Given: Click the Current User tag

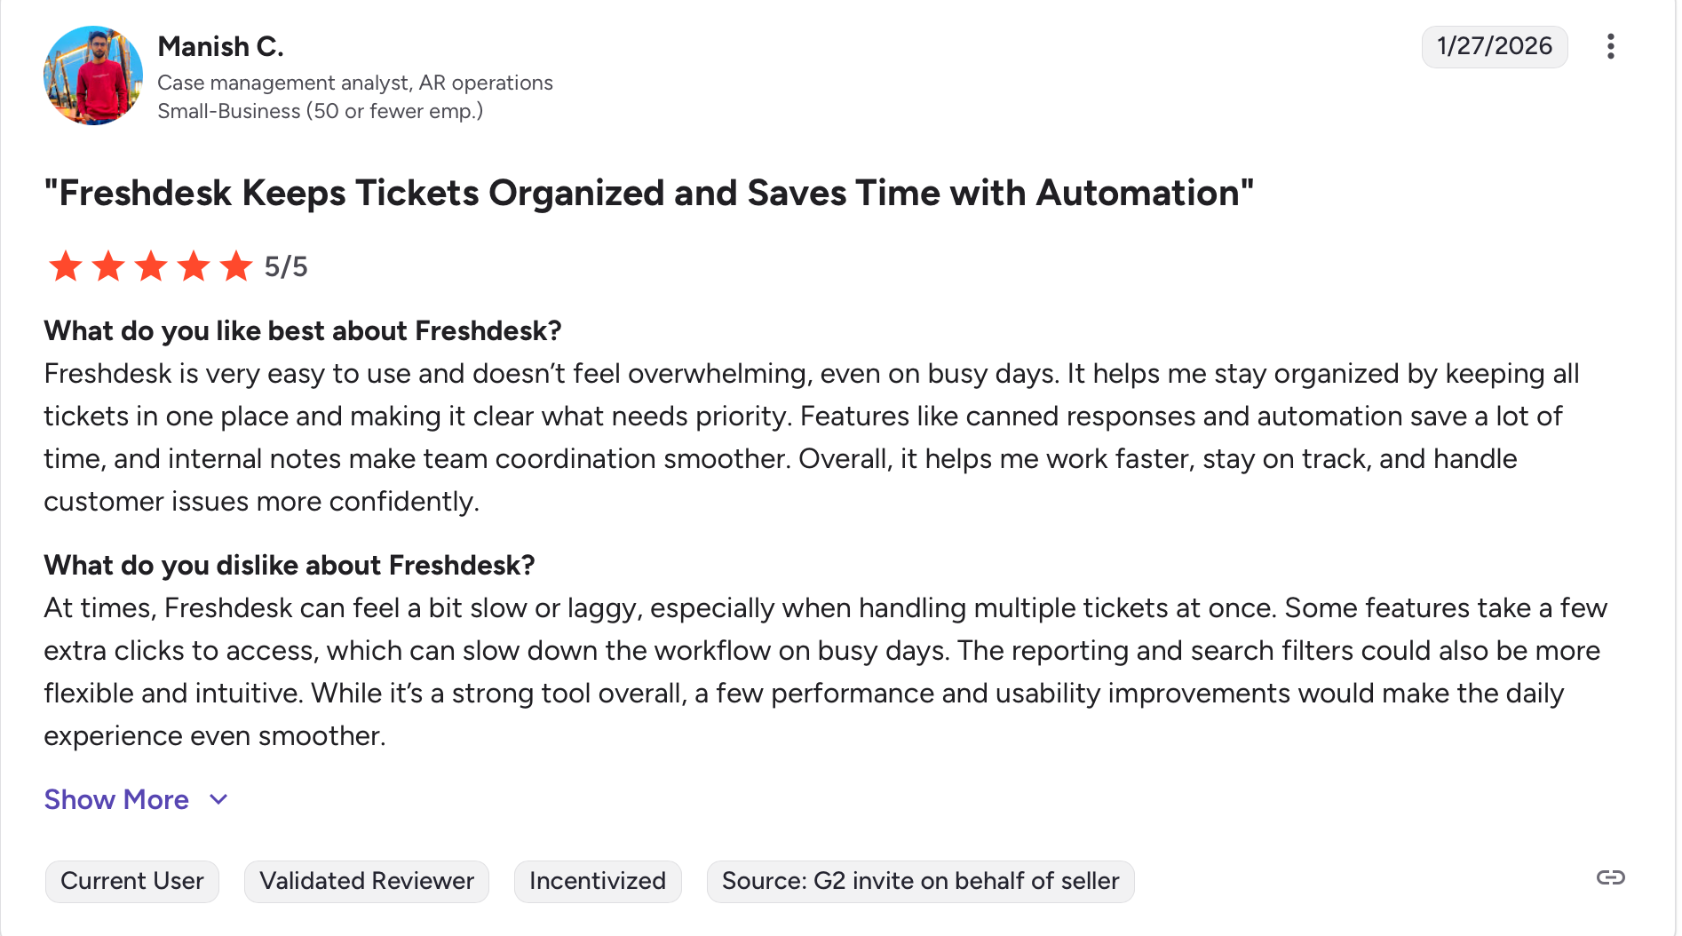Looking at the screenshot, I should click(132, 881).
